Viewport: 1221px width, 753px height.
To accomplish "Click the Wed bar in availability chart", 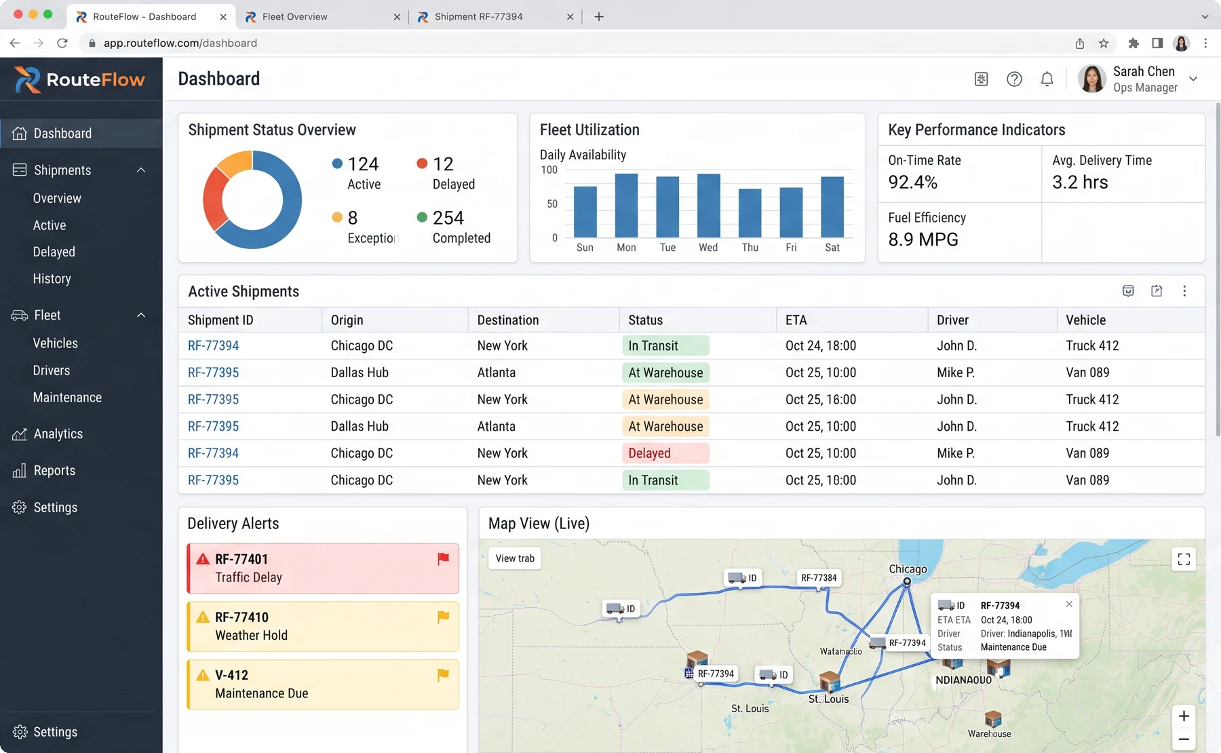I will 709,206.
